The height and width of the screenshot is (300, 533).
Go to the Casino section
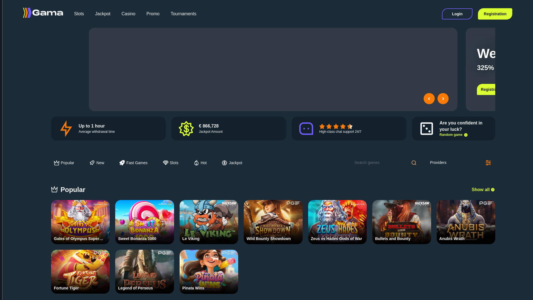pyautogui.click(x=128, y=14)
